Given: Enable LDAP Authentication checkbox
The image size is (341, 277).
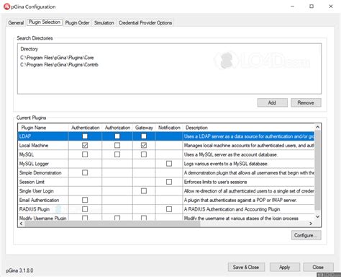Looking at the screenshot, I should (85, 136).
